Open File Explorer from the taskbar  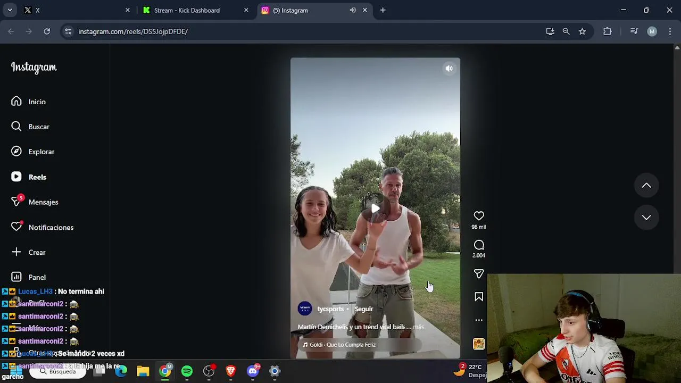tap(143, 371)
